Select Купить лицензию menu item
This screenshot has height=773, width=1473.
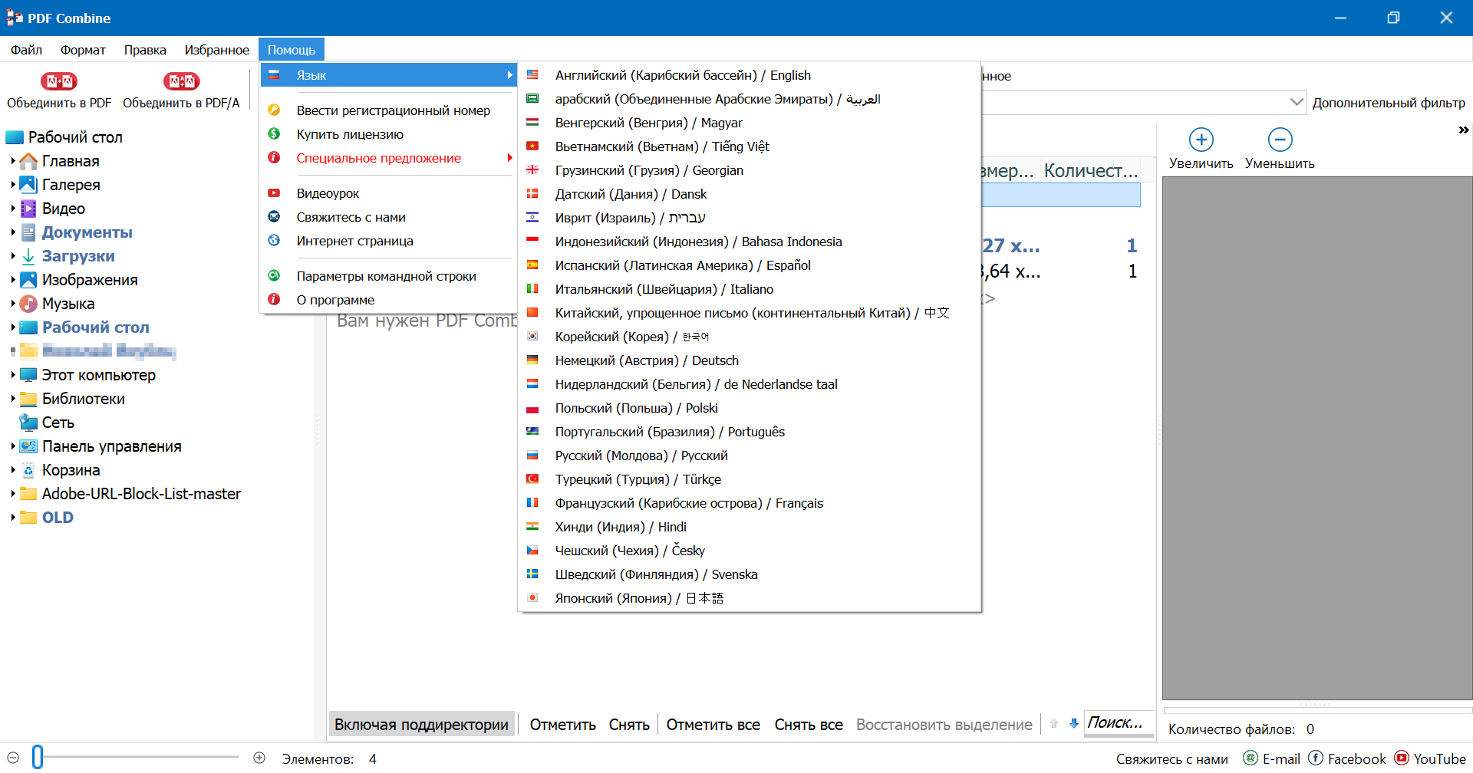(x=390, y=134)
